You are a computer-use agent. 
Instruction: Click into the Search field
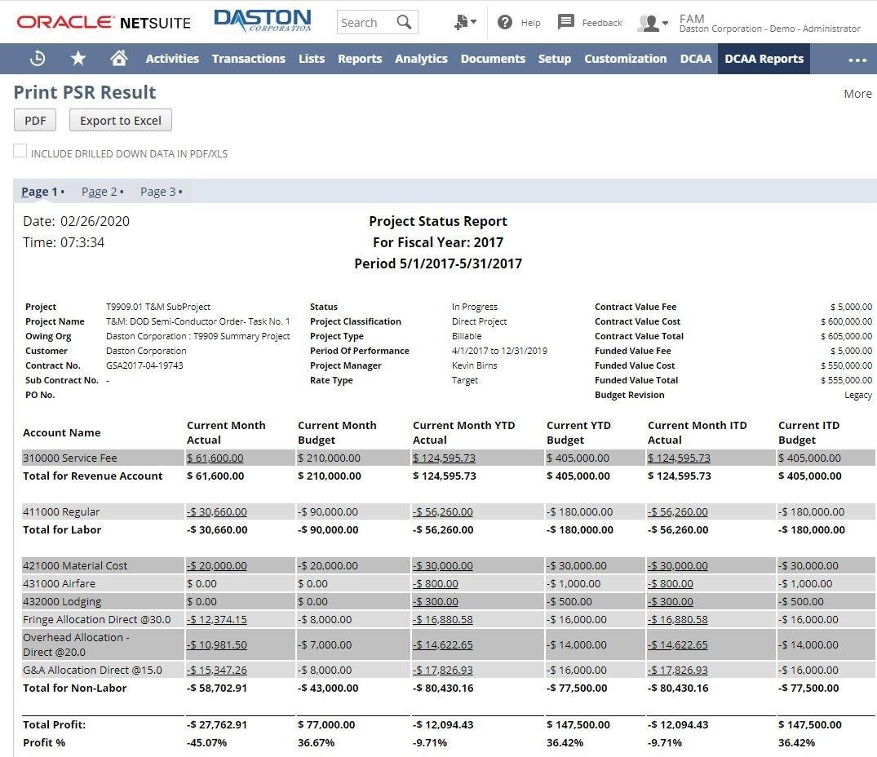365,22
